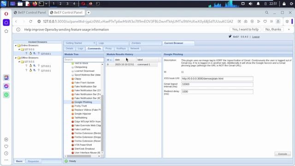
Task: Open the terminal launcher in the panel
Action: click(x=41, y=4)
